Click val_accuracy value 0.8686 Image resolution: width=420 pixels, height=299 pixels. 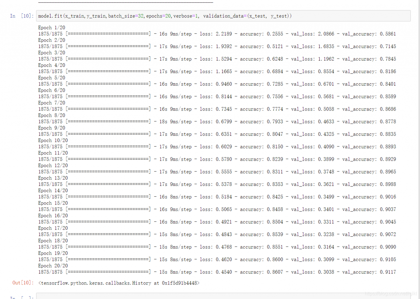click(x=388, y=109)
